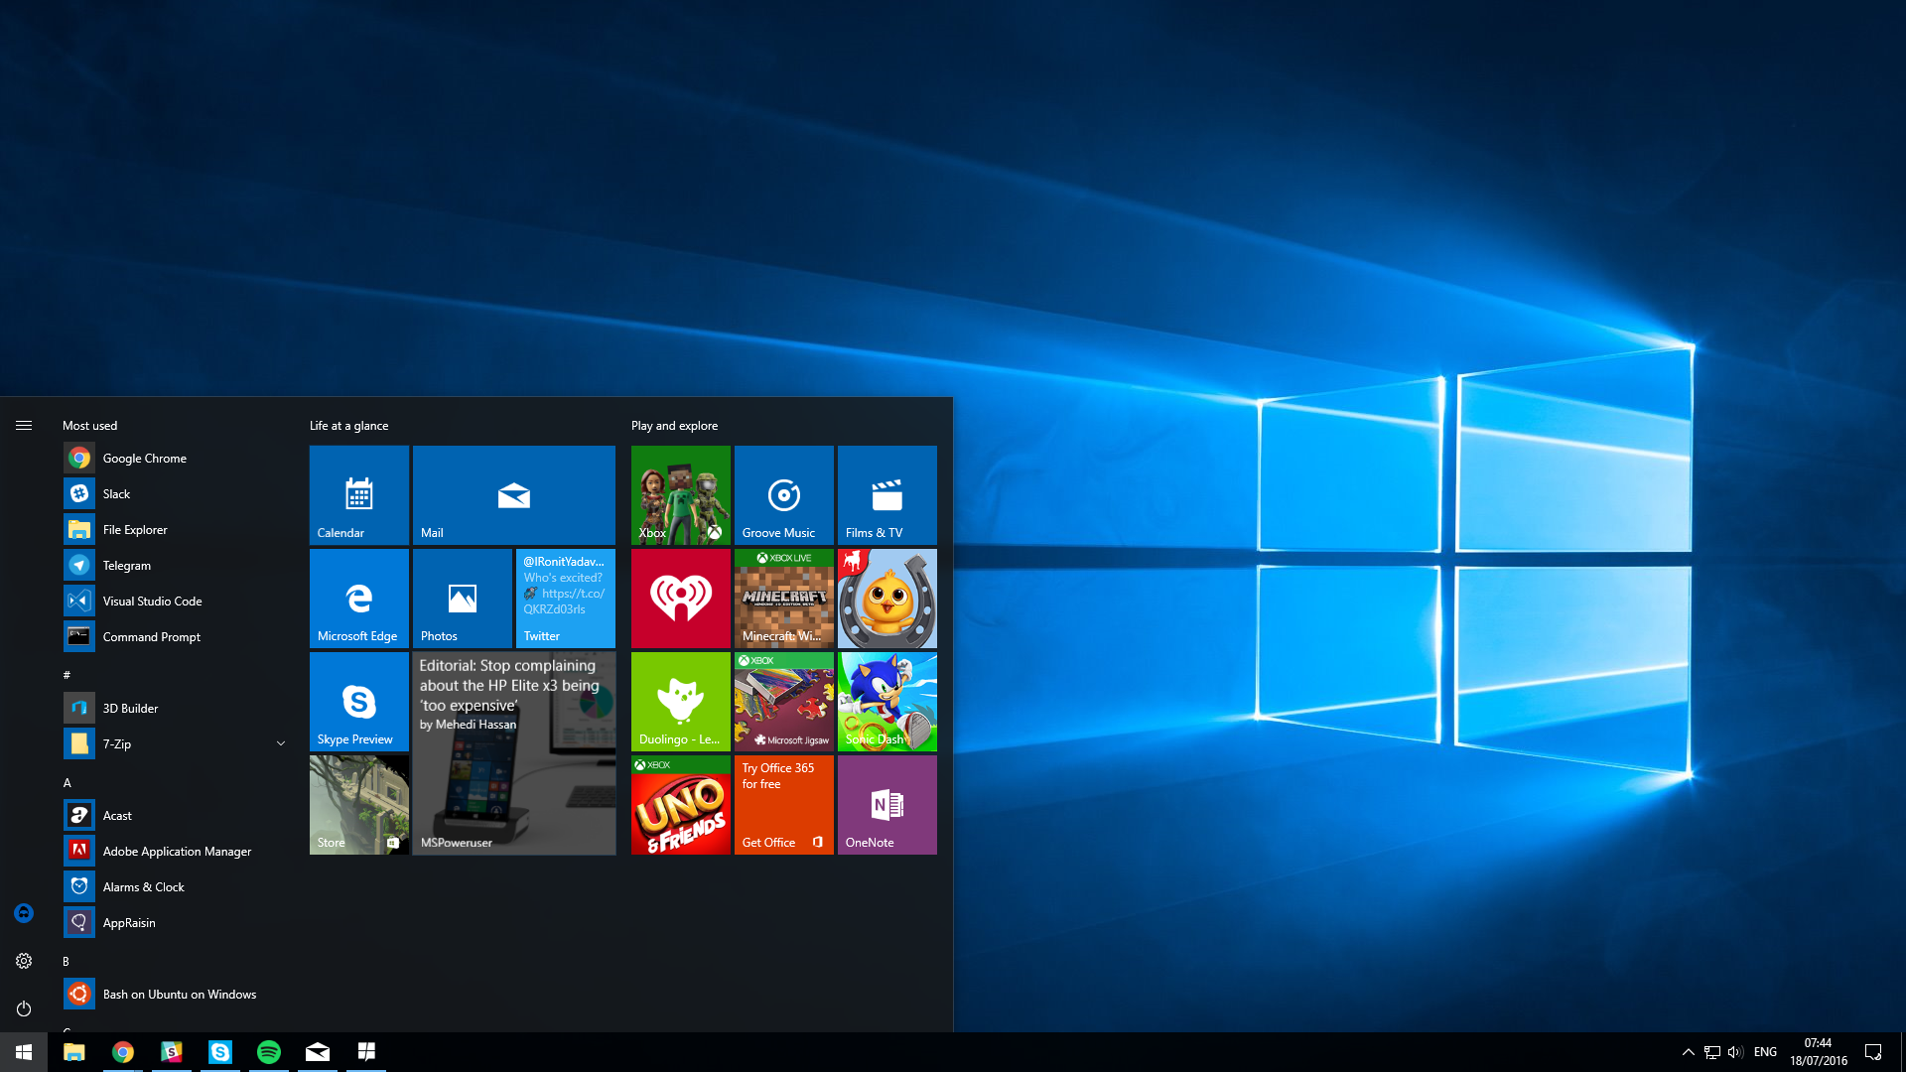Click Play and explore section header
Screen dimensions: 1906x1072
pyautogui.click(x=674, y=426)
